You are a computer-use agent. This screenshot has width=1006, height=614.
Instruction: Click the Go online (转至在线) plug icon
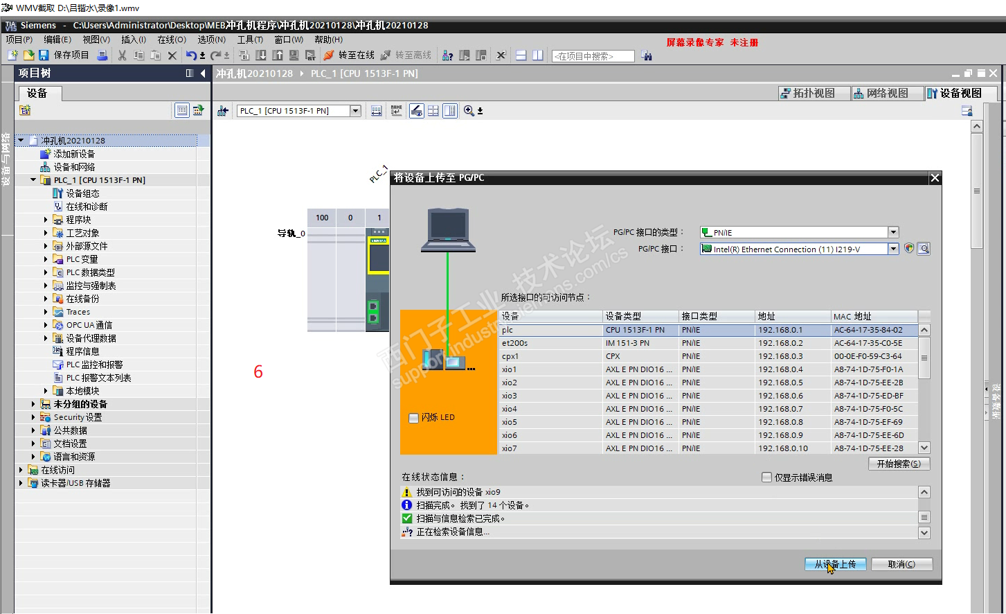pyautogui.click(x=329, y=55)
